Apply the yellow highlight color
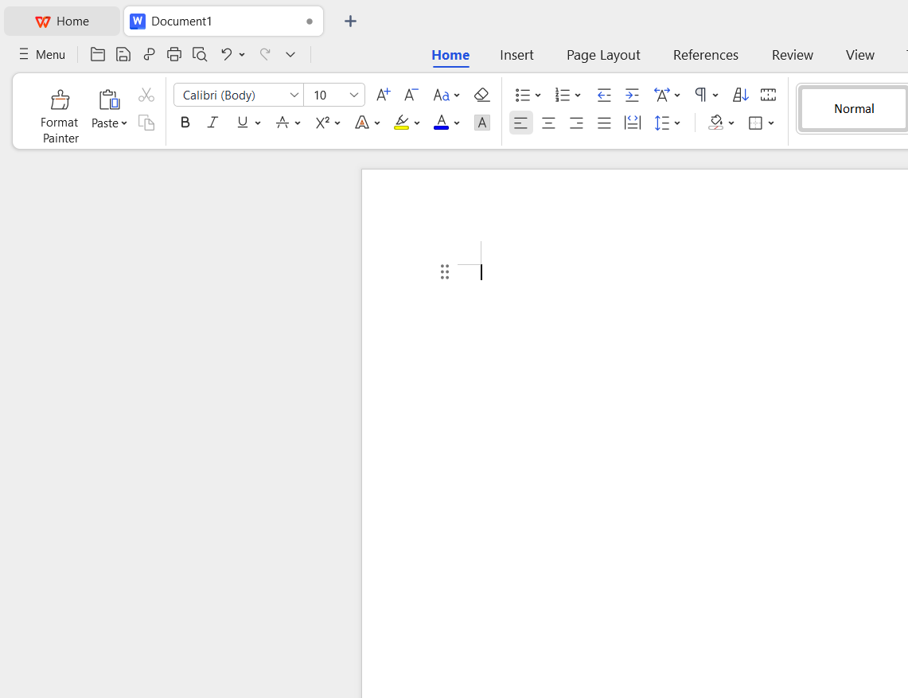The width and height of the screenshot is (908, 698). pos(401,123)
